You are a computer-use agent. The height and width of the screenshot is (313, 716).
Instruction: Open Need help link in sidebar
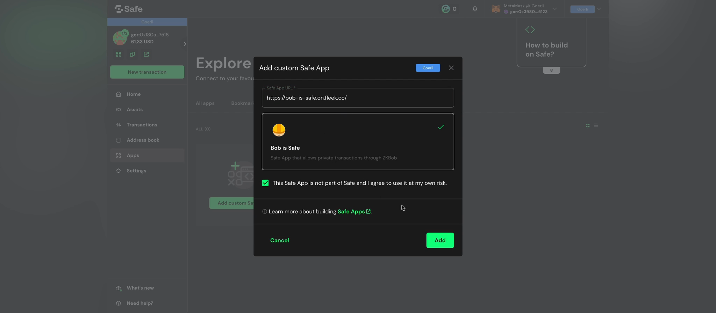(147, 303)
